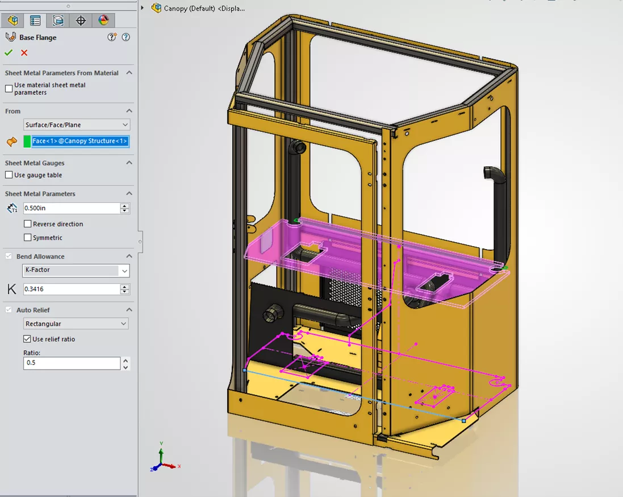The image size is (623, 497).
Task: Click the orange surface selection icon
Action: (11, 142)
